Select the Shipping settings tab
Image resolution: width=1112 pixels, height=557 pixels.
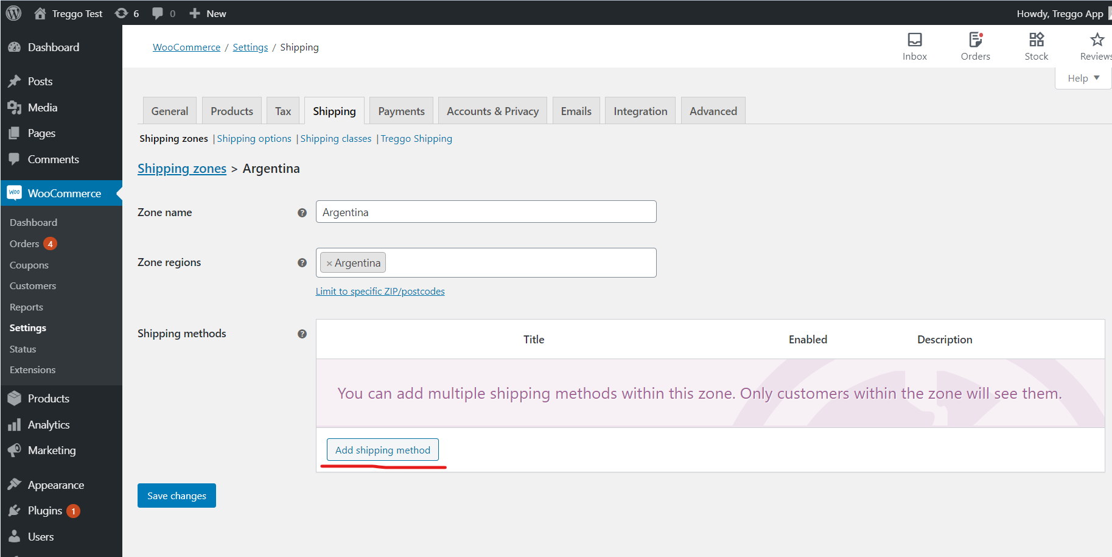pyautogui.click(x=334, y=111)
